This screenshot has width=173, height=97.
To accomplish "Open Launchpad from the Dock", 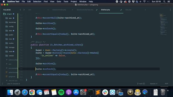I will pyautogui.click(x=17, y=92).
